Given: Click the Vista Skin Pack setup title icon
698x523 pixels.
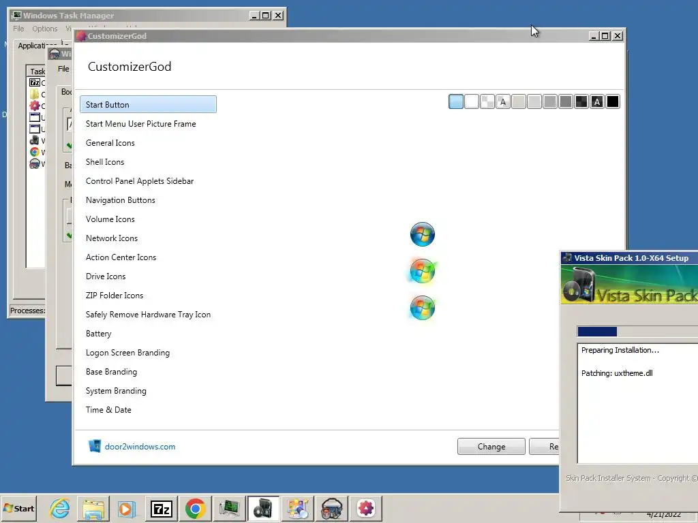Looking at the screenshot, I should point(567,258).
